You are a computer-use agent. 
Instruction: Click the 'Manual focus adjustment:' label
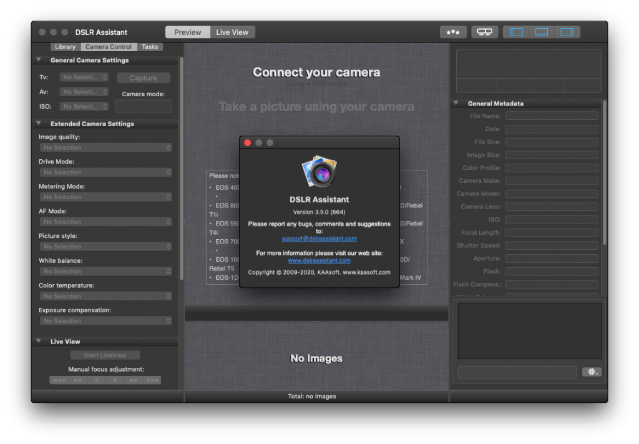(106, 370)
